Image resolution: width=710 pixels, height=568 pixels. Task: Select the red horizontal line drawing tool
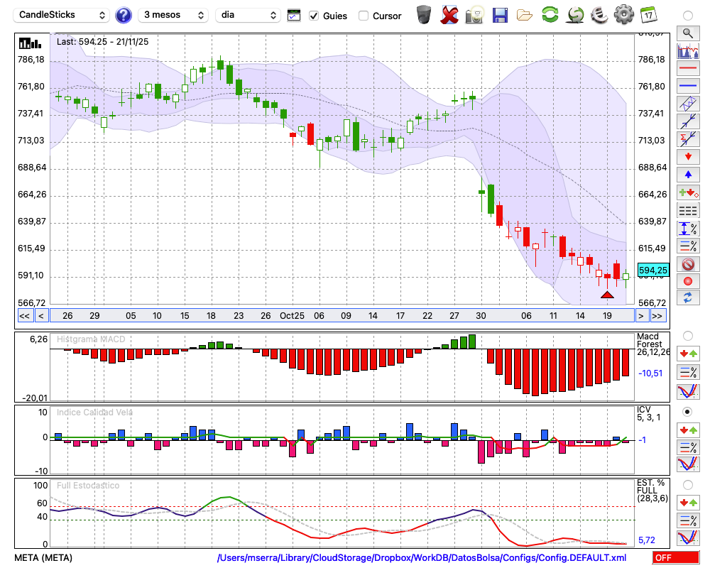click(687, 68)
